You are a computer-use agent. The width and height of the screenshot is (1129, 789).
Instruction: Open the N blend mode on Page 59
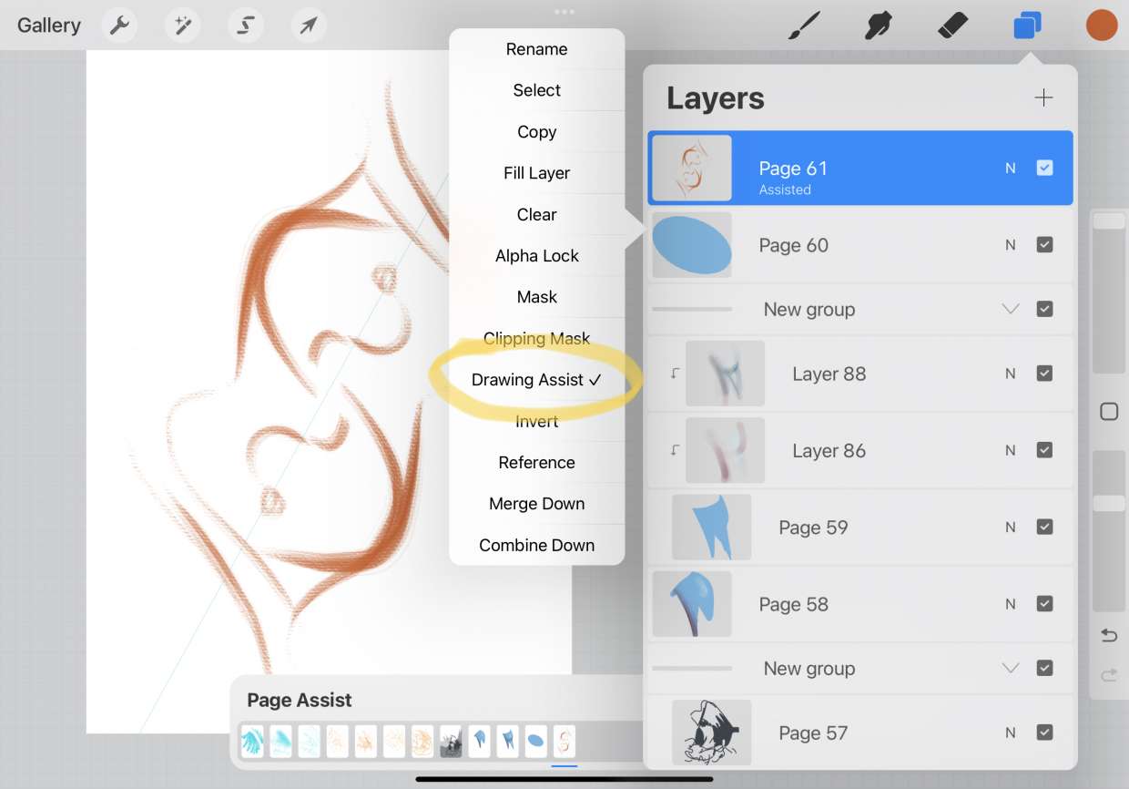click(1009, 527)
